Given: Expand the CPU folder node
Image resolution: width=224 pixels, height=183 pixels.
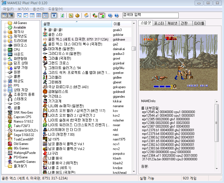Looking at the screenshot, I should [5, 50].
